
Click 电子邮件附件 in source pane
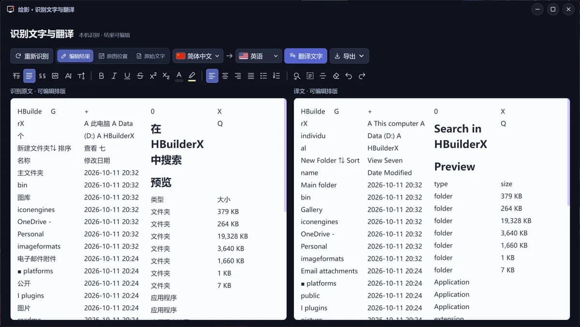click(37, 258)
